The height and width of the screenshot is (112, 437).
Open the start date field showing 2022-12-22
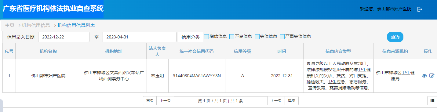tap(64, 37)
